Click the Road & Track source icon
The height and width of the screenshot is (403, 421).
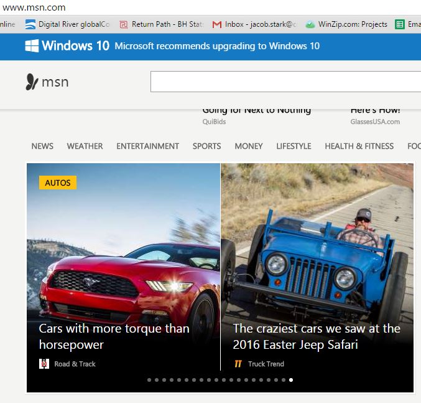click(x=44, y=364)
